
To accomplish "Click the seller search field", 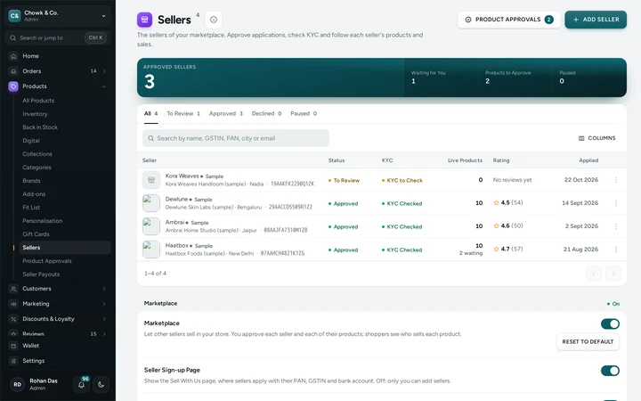I will click(236, 138).
